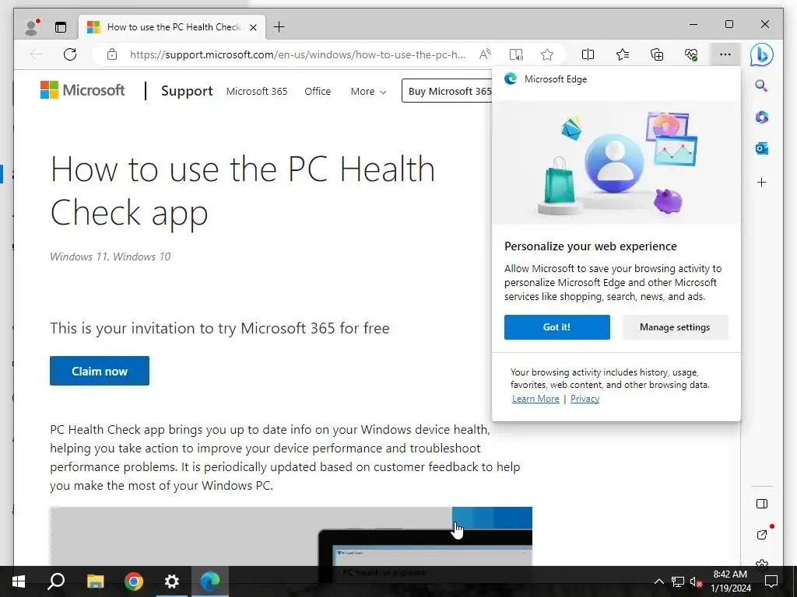Click the muted volume tray icon
Viewport: 797px width, 597px height.
(x=696, y=581)
